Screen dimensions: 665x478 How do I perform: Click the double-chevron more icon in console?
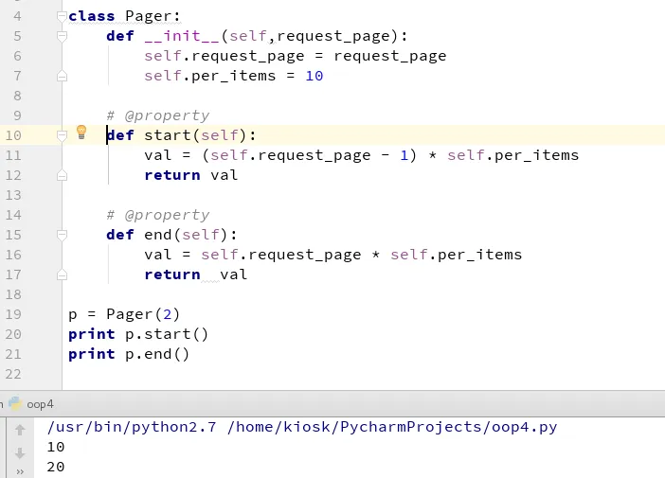pos(20,471)
